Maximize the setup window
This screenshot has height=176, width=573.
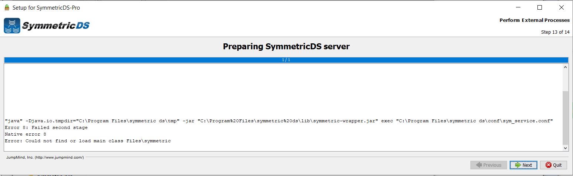[x=540, y=7]
